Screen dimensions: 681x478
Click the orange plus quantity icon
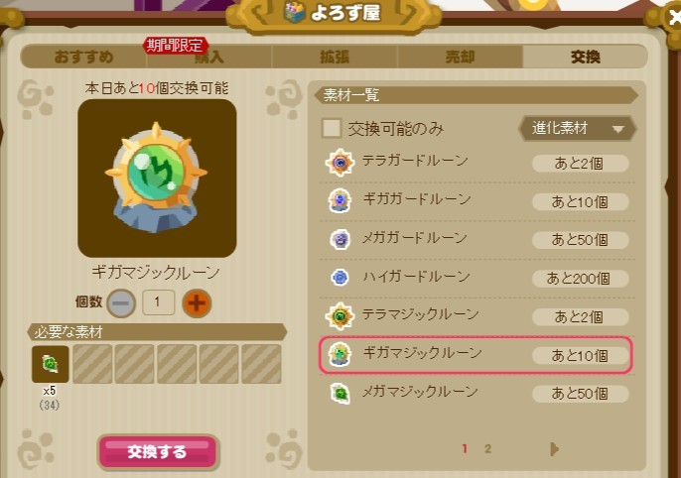click(x=197, y=302)
